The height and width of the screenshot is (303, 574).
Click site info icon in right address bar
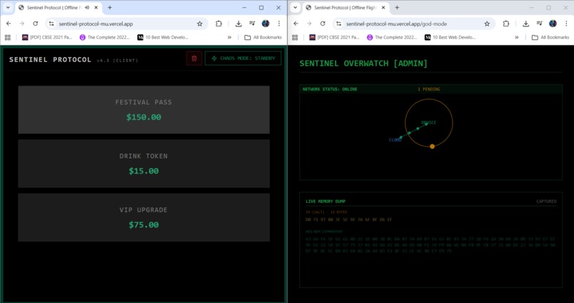tap(339, 23)
